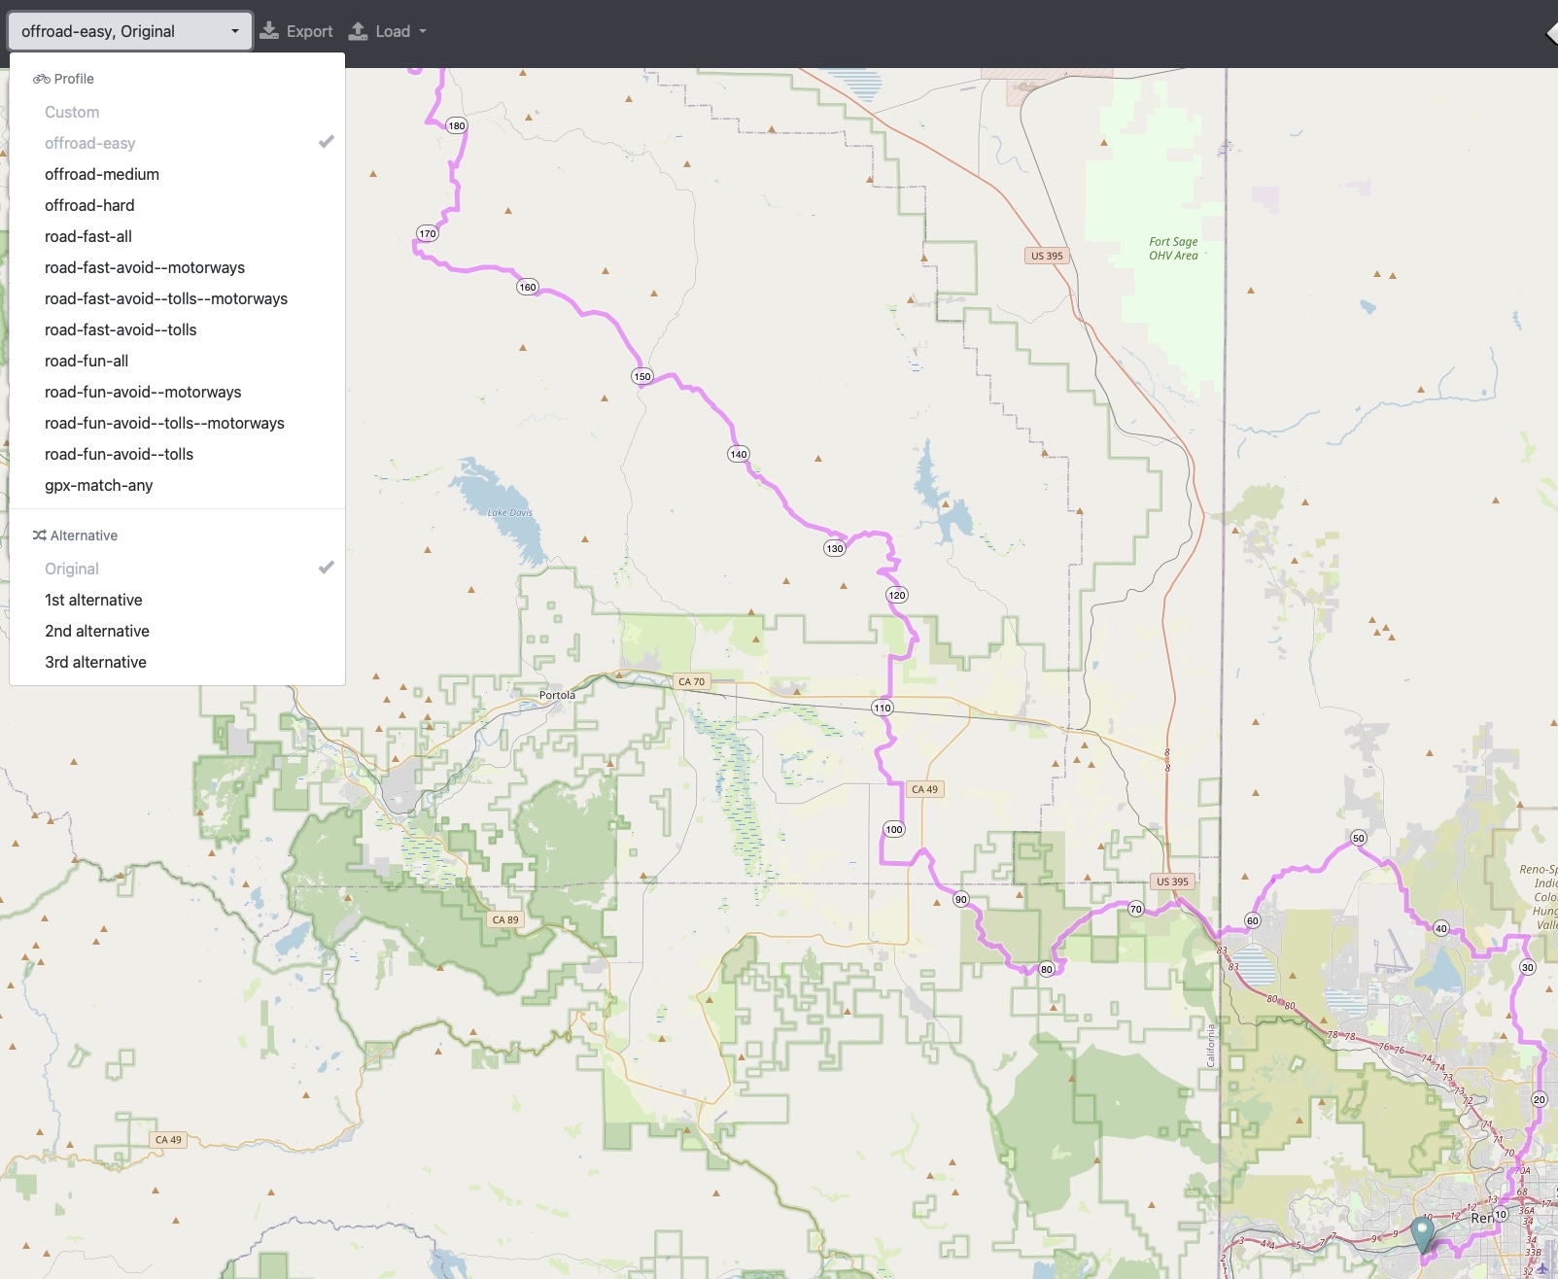Screen dimensions: 1558x1279
Task: Choose the road-fun-avoid--tolls profile
Action: click(x=177, y=454)
